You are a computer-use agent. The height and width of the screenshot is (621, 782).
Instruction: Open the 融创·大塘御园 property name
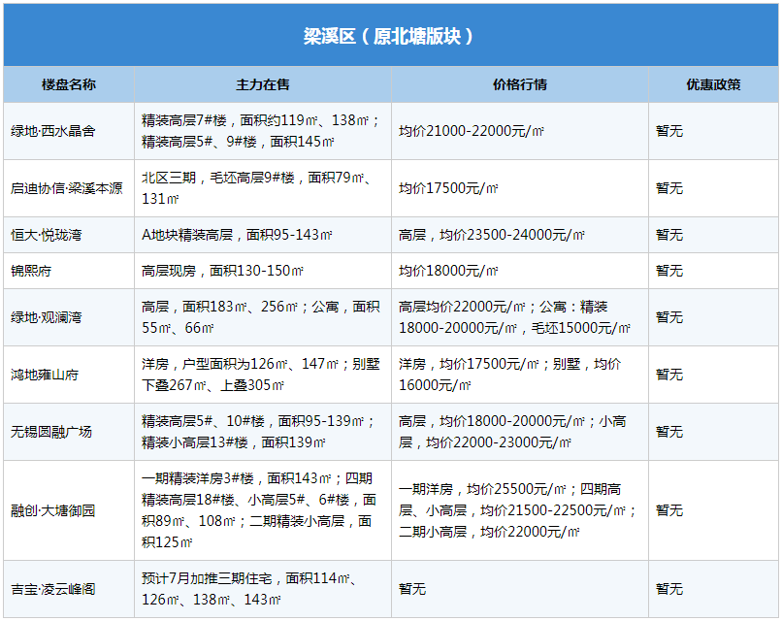point(53,510)
